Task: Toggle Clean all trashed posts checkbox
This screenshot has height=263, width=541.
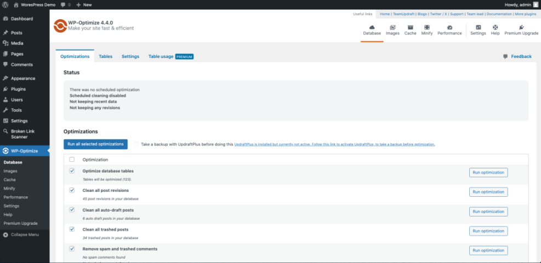Action: click(72, 229)
